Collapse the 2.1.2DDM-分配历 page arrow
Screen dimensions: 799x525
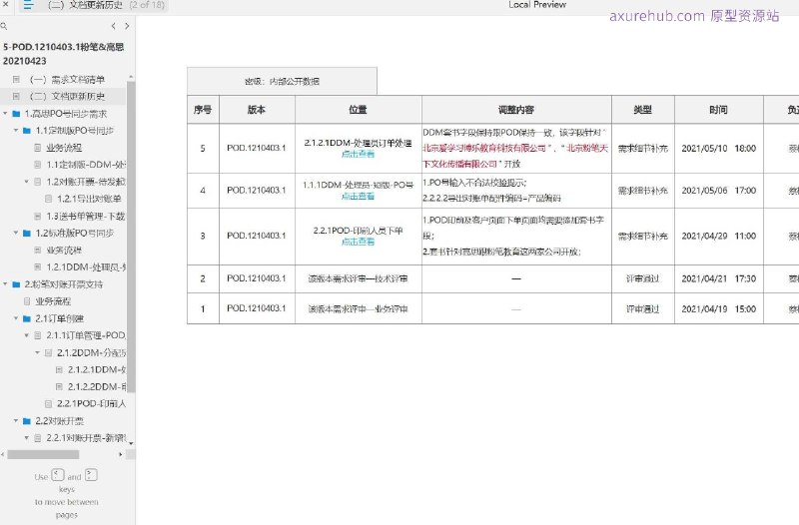37,353
